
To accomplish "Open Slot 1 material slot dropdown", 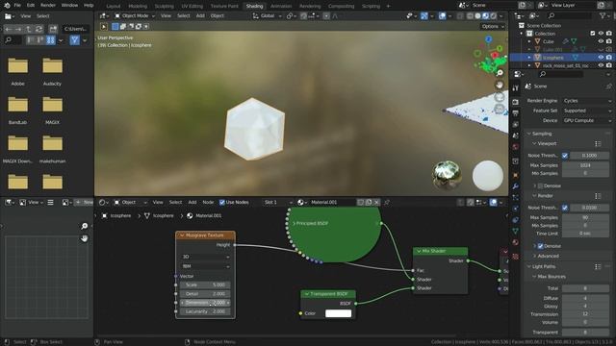I will pos(278,203).
